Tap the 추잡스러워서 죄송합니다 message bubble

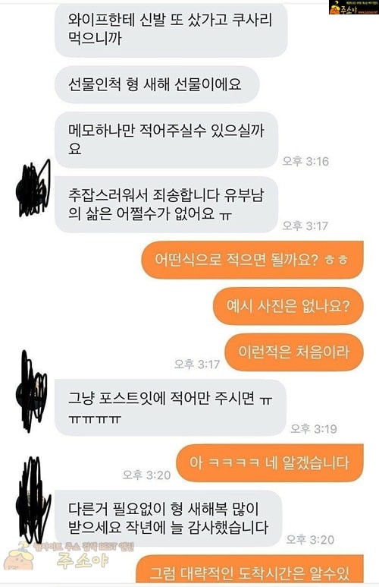coord(167,205)
